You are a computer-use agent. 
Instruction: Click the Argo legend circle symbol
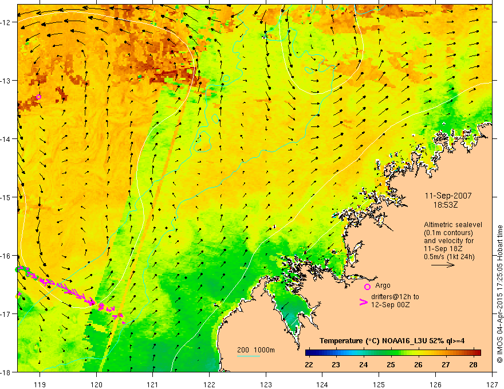(x=367, y=287)
